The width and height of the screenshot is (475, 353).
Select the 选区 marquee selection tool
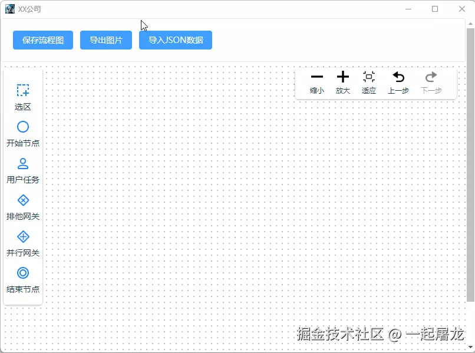(x=23, y=90)
